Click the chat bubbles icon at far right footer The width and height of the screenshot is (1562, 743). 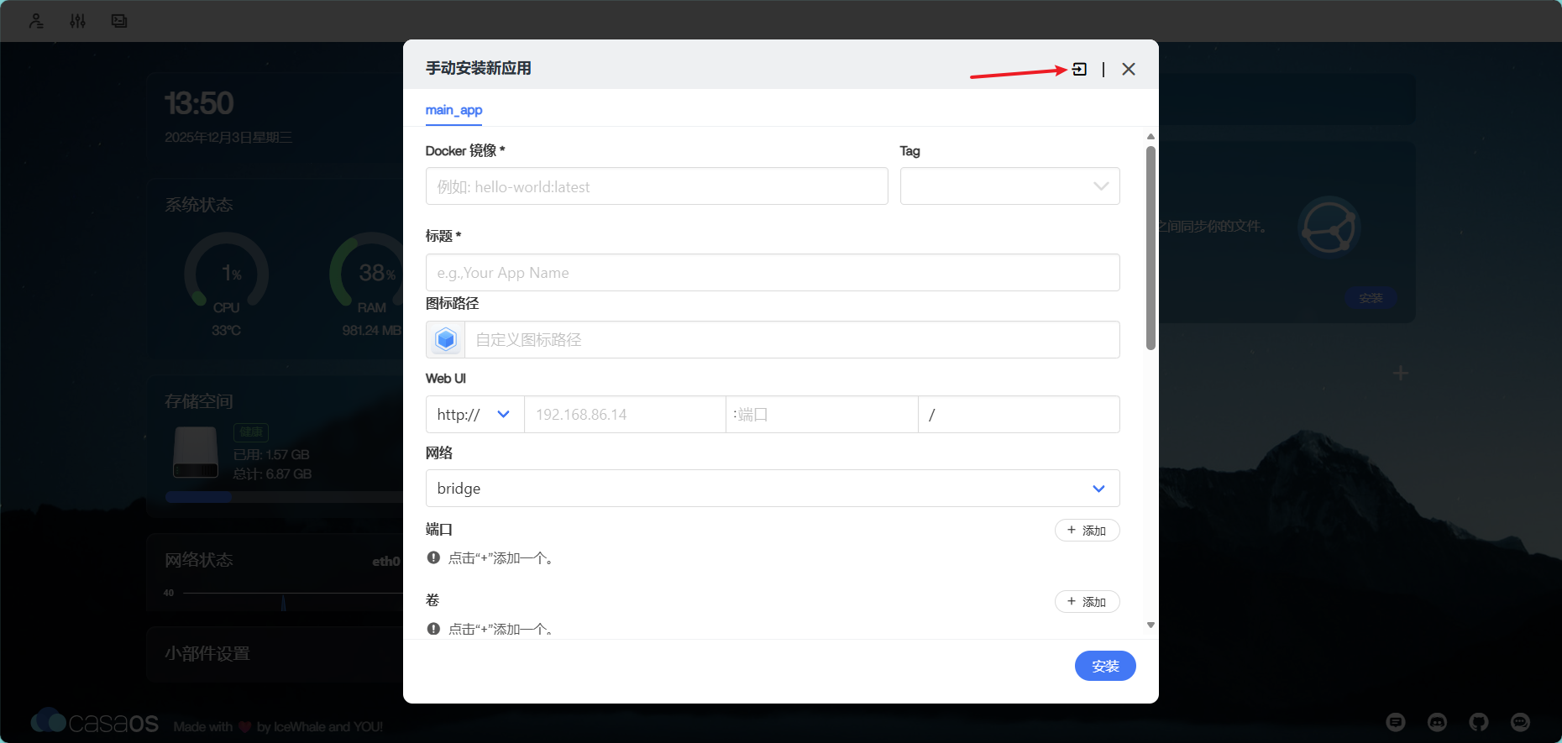click(x=1520, y=722)
